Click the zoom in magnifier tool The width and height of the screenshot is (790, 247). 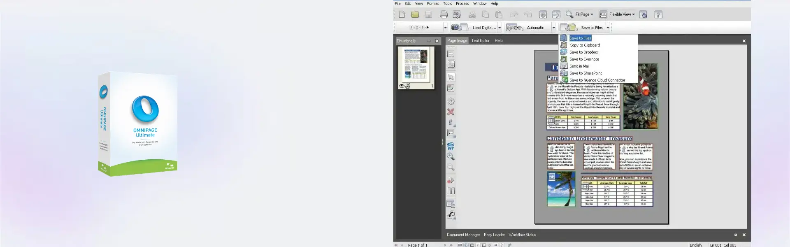451,156
